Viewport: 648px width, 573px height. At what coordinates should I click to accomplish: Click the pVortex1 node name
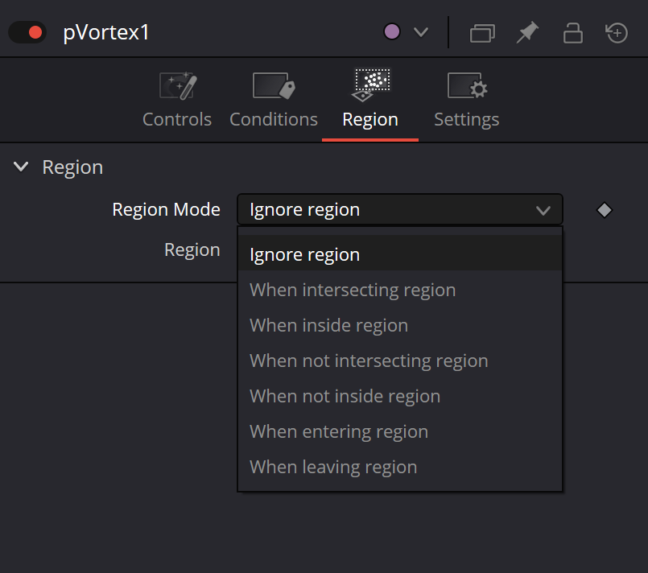click(x=106, y=33)
